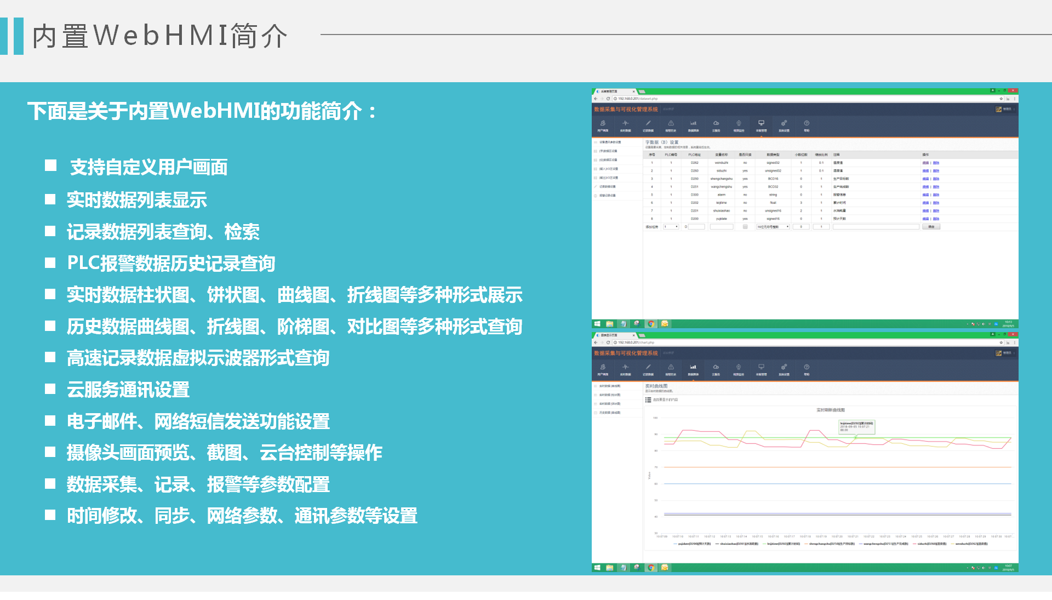1052x600 pixels.
Task: Select 记录数据设置 item in dataset sidebar
Action: pyautogui.click(x=607, y=186)
